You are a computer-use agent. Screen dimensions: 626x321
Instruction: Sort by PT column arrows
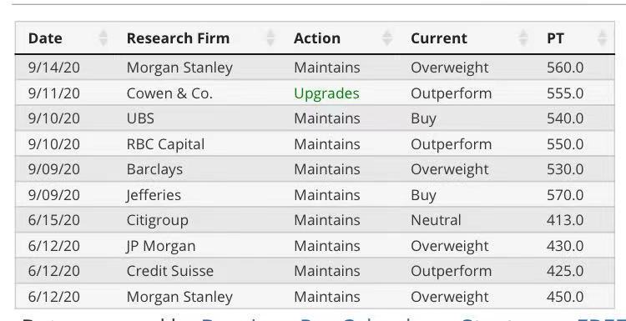(602, 38)
